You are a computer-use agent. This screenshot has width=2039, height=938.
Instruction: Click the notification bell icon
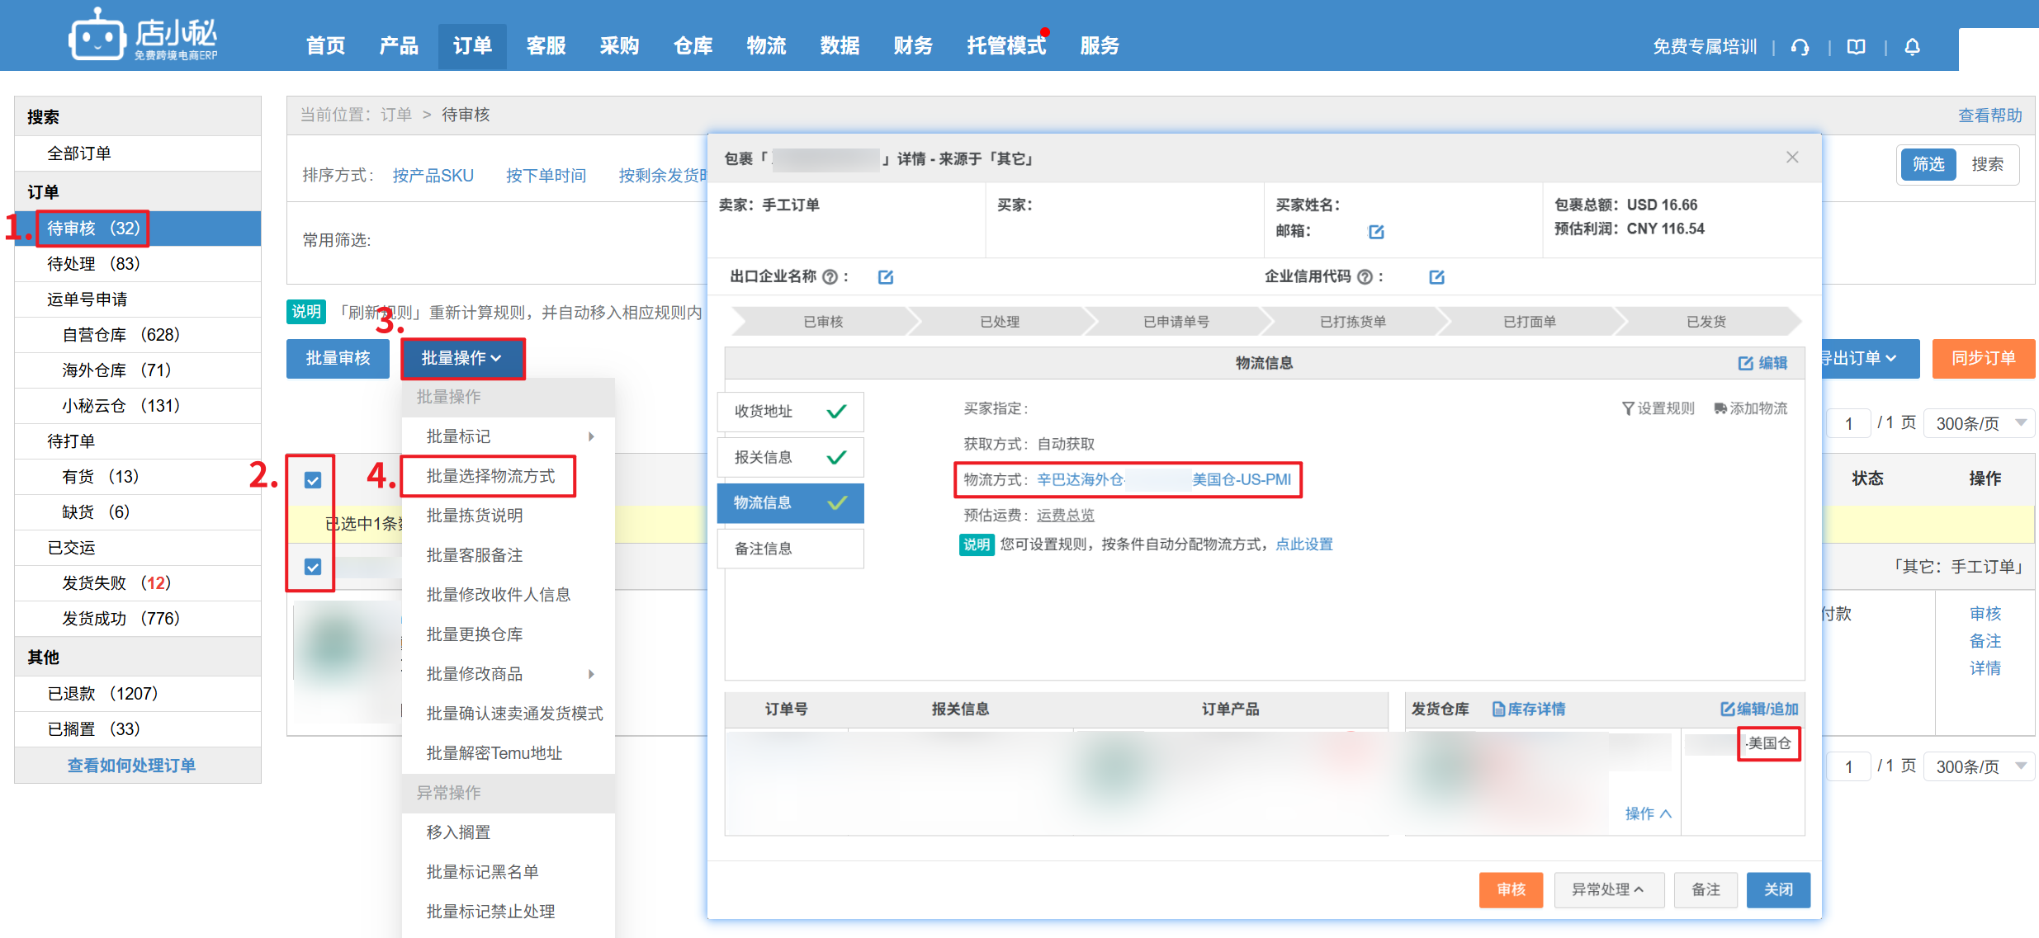click(1912, 47)
